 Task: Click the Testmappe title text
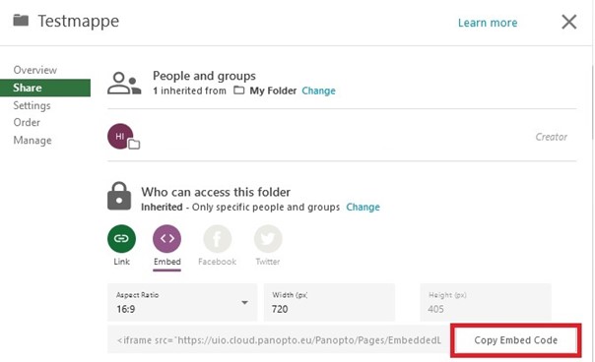click(78, 21)
